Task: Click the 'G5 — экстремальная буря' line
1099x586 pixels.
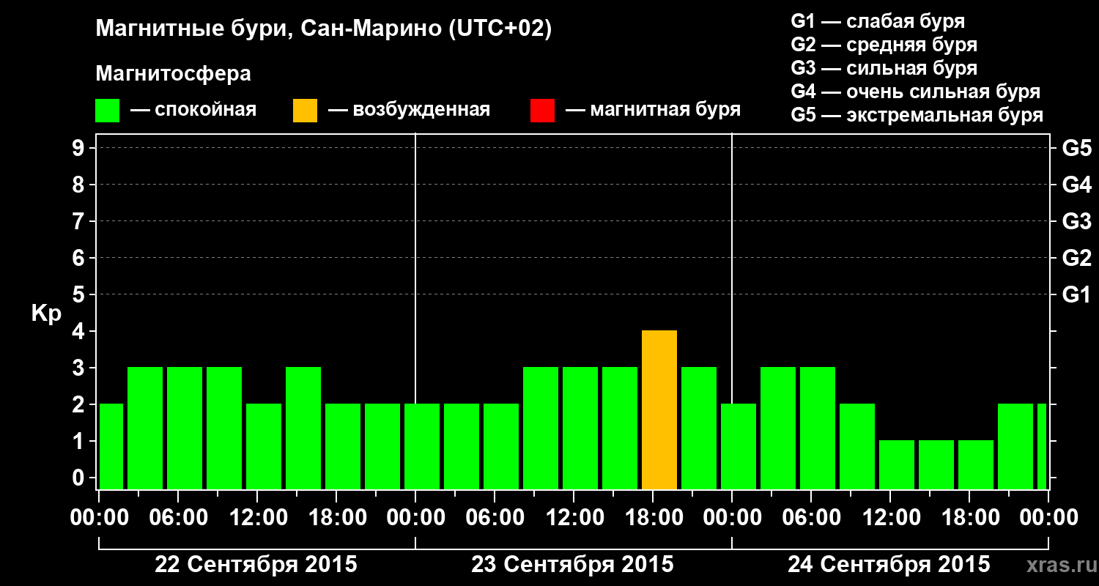Action: (x=917, y=115)
